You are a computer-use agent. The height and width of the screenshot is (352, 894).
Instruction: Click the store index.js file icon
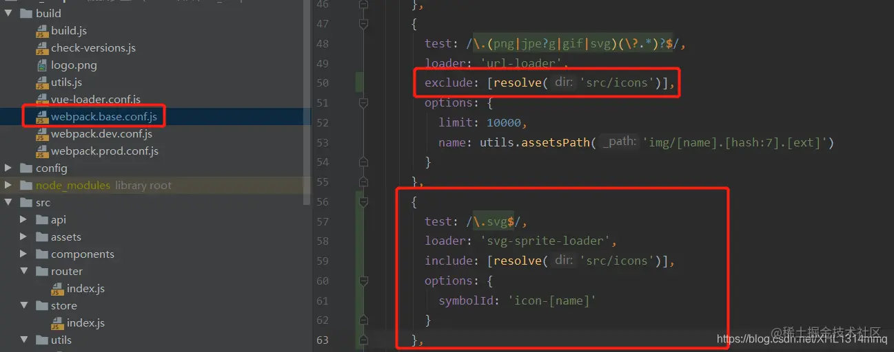coord(57,323)
